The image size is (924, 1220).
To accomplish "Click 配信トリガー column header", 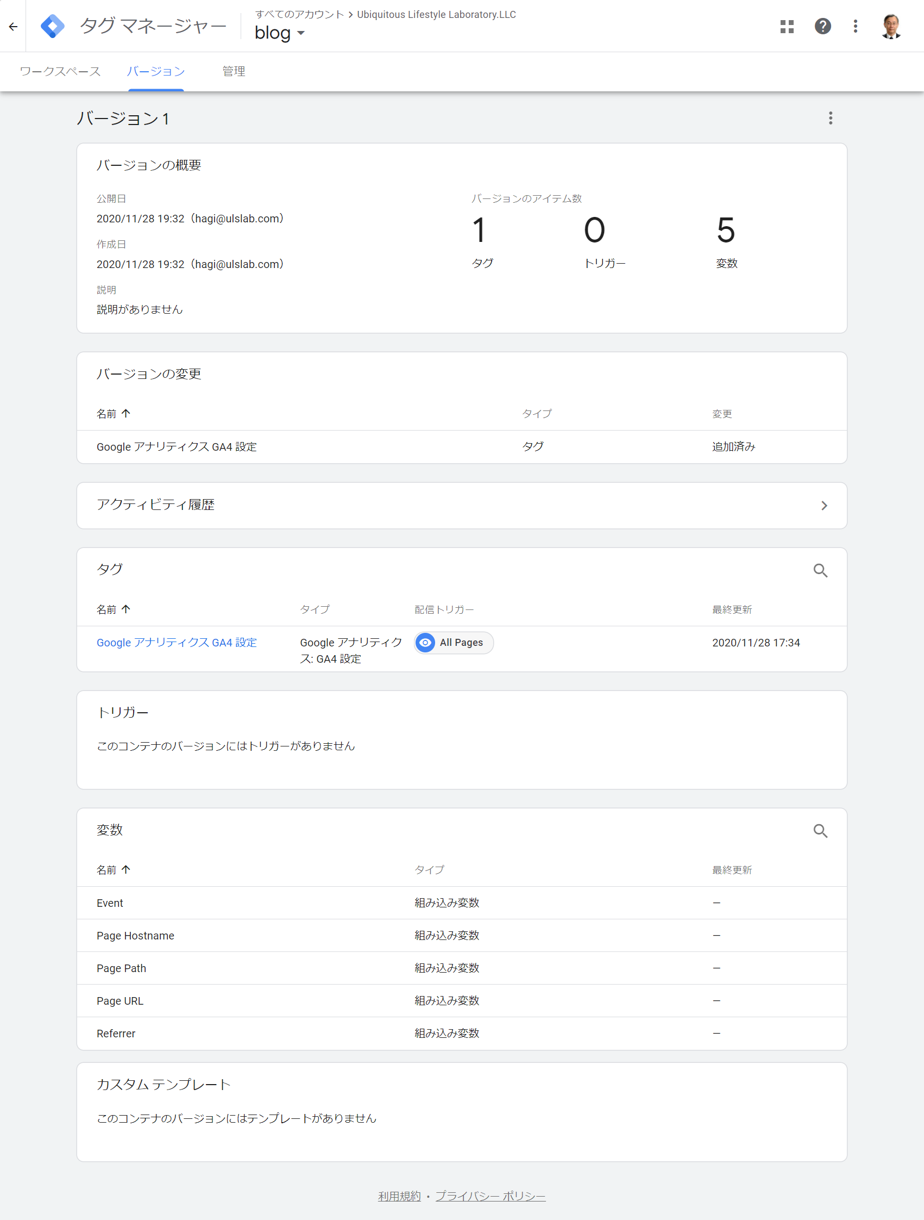I will (444, 609).
